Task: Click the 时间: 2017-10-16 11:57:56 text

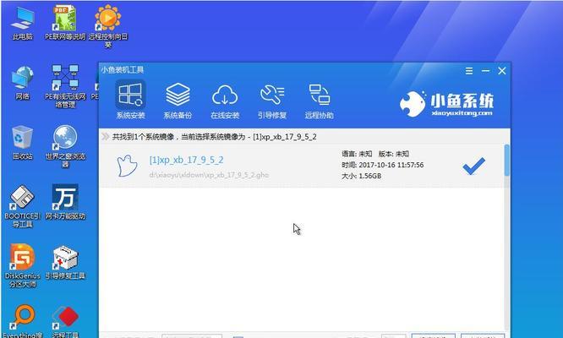Action: 383,165
